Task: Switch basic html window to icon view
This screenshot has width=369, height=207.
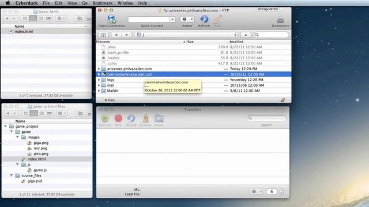Action: 25,18
